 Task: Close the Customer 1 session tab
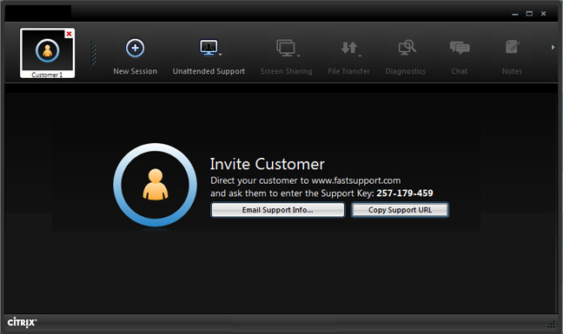(69, 34)
